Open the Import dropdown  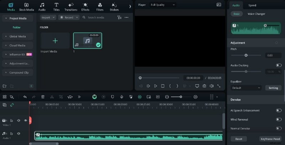(48, 17)
